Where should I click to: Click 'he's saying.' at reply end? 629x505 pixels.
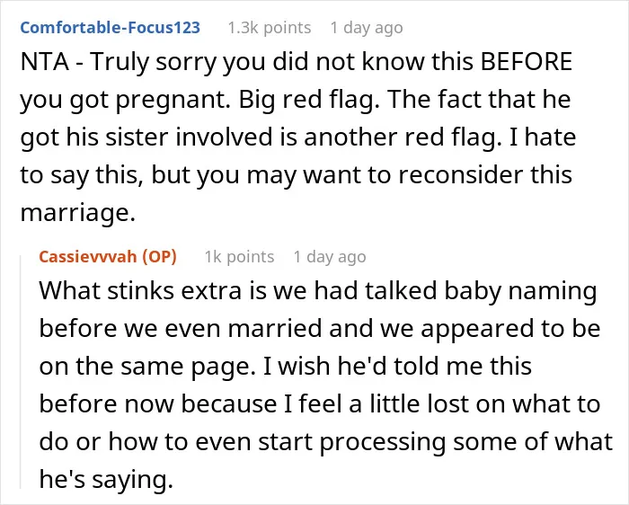[106, 479]
